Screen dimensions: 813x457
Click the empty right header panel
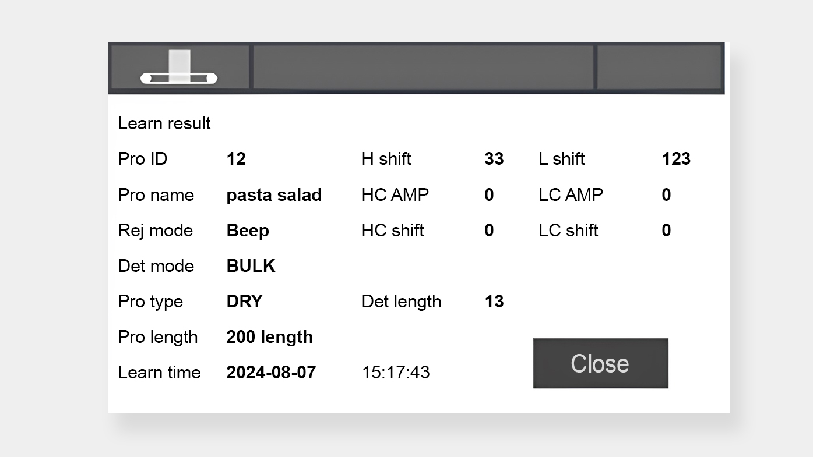[659, 68]
